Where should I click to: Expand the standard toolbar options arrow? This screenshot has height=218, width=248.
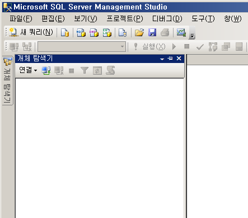point(192,33)
